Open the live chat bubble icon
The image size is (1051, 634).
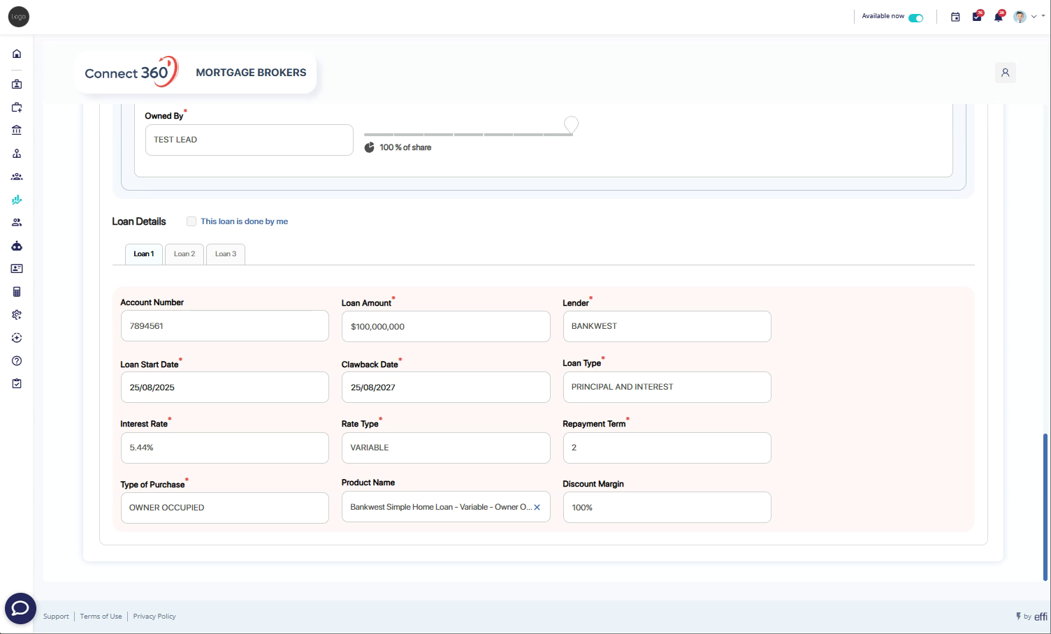[x=20, y=608]
